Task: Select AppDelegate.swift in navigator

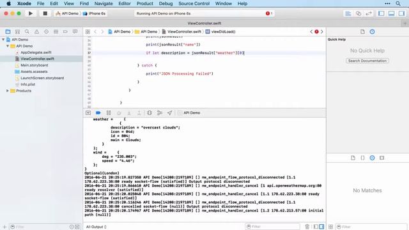Action: click(x=36, y=52)
